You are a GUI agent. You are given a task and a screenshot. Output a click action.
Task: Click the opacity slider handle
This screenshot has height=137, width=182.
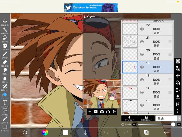tap(173, 124)
